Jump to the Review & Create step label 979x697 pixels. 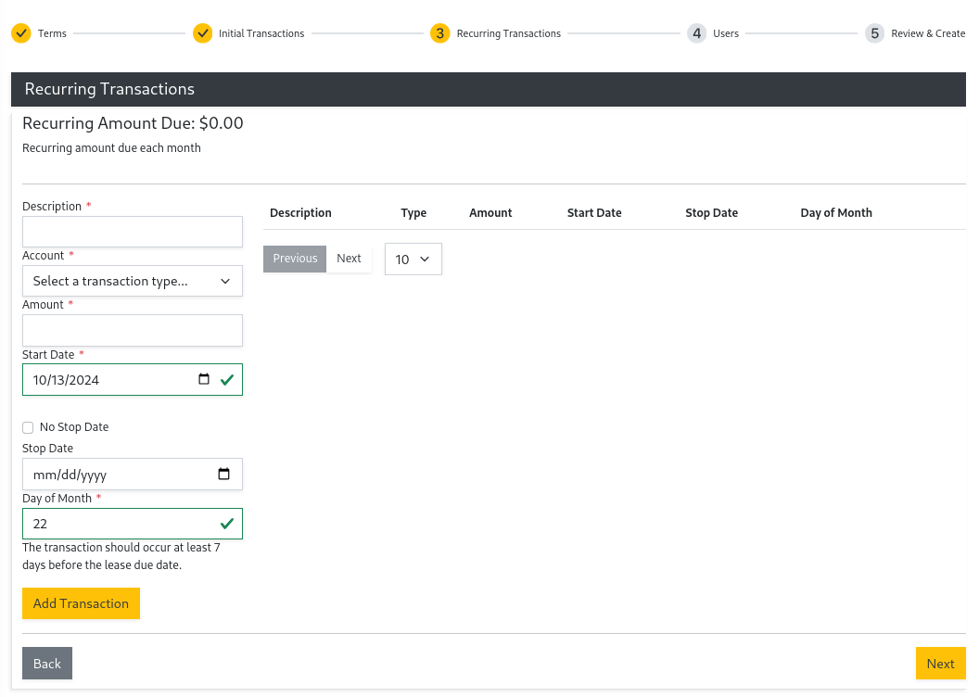[x=928, y=33]
